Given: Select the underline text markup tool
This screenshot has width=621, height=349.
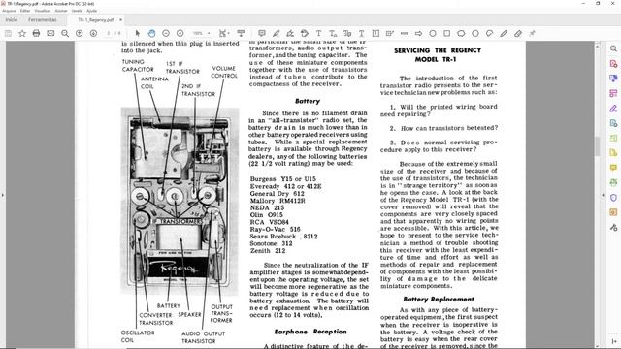Looking at the screenshot, I should pos(290,34).
